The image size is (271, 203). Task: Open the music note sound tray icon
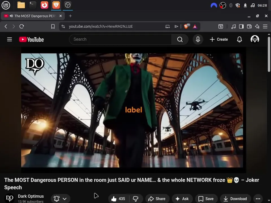(x=252, y=5)
